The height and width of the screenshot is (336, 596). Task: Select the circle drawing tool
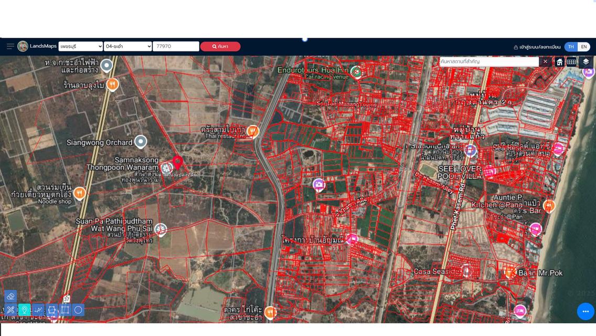point(78,310)
